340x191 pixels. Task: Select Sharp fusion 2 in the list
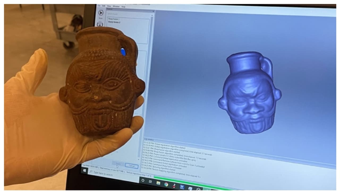coord(114,22)
